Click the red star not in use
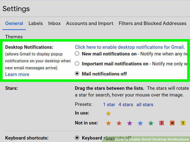Screen dimensions: 190x142 (x=119, y=123)
